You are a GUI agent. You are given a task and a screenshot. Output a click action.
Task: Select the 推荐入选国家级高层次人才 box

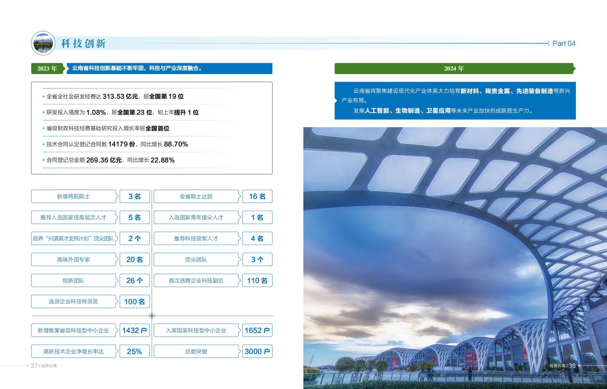coord(74,217)
